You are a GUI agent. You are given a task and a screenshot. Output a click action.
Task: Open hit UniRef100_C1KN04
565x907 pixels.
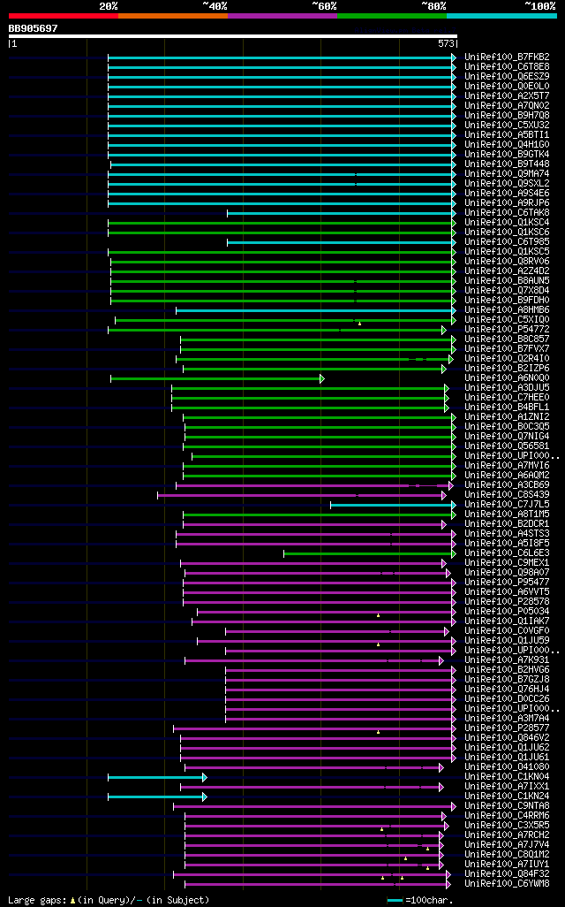pos(508,777)
